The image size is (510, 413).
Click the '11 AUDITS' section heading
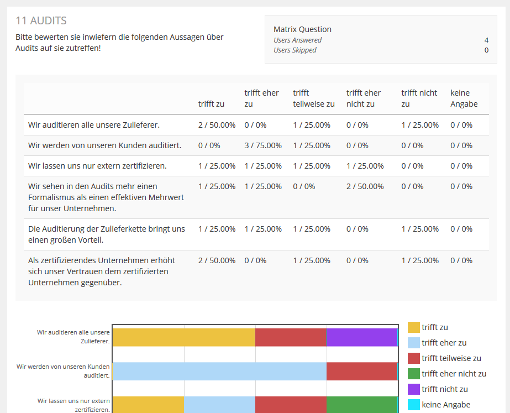point(41,21)
